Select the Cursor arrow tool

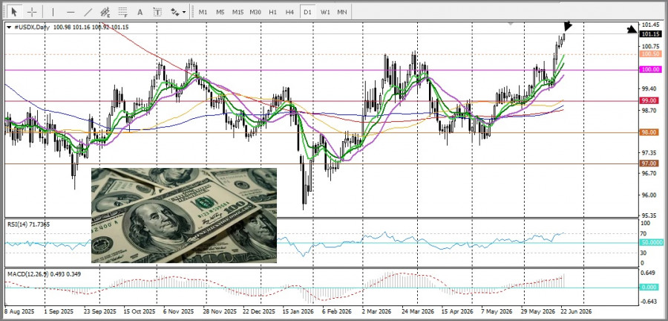click(14, 11)
